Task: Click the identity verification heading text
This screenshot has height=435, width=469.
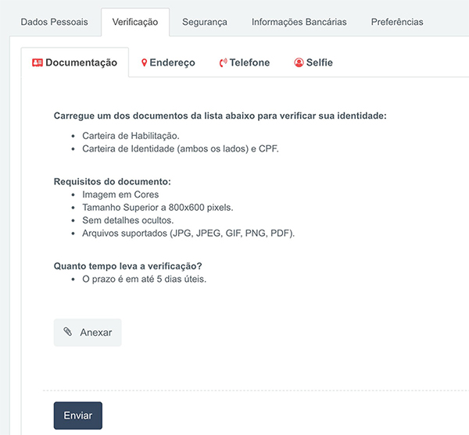Action: coord(220,116)
